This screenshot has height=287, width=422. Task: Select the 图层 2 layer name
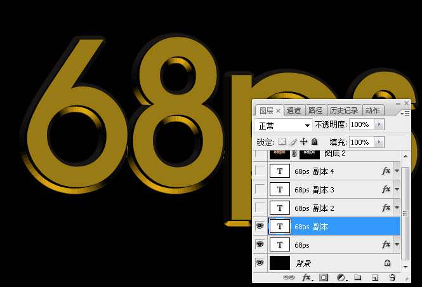tap(335, 154)
